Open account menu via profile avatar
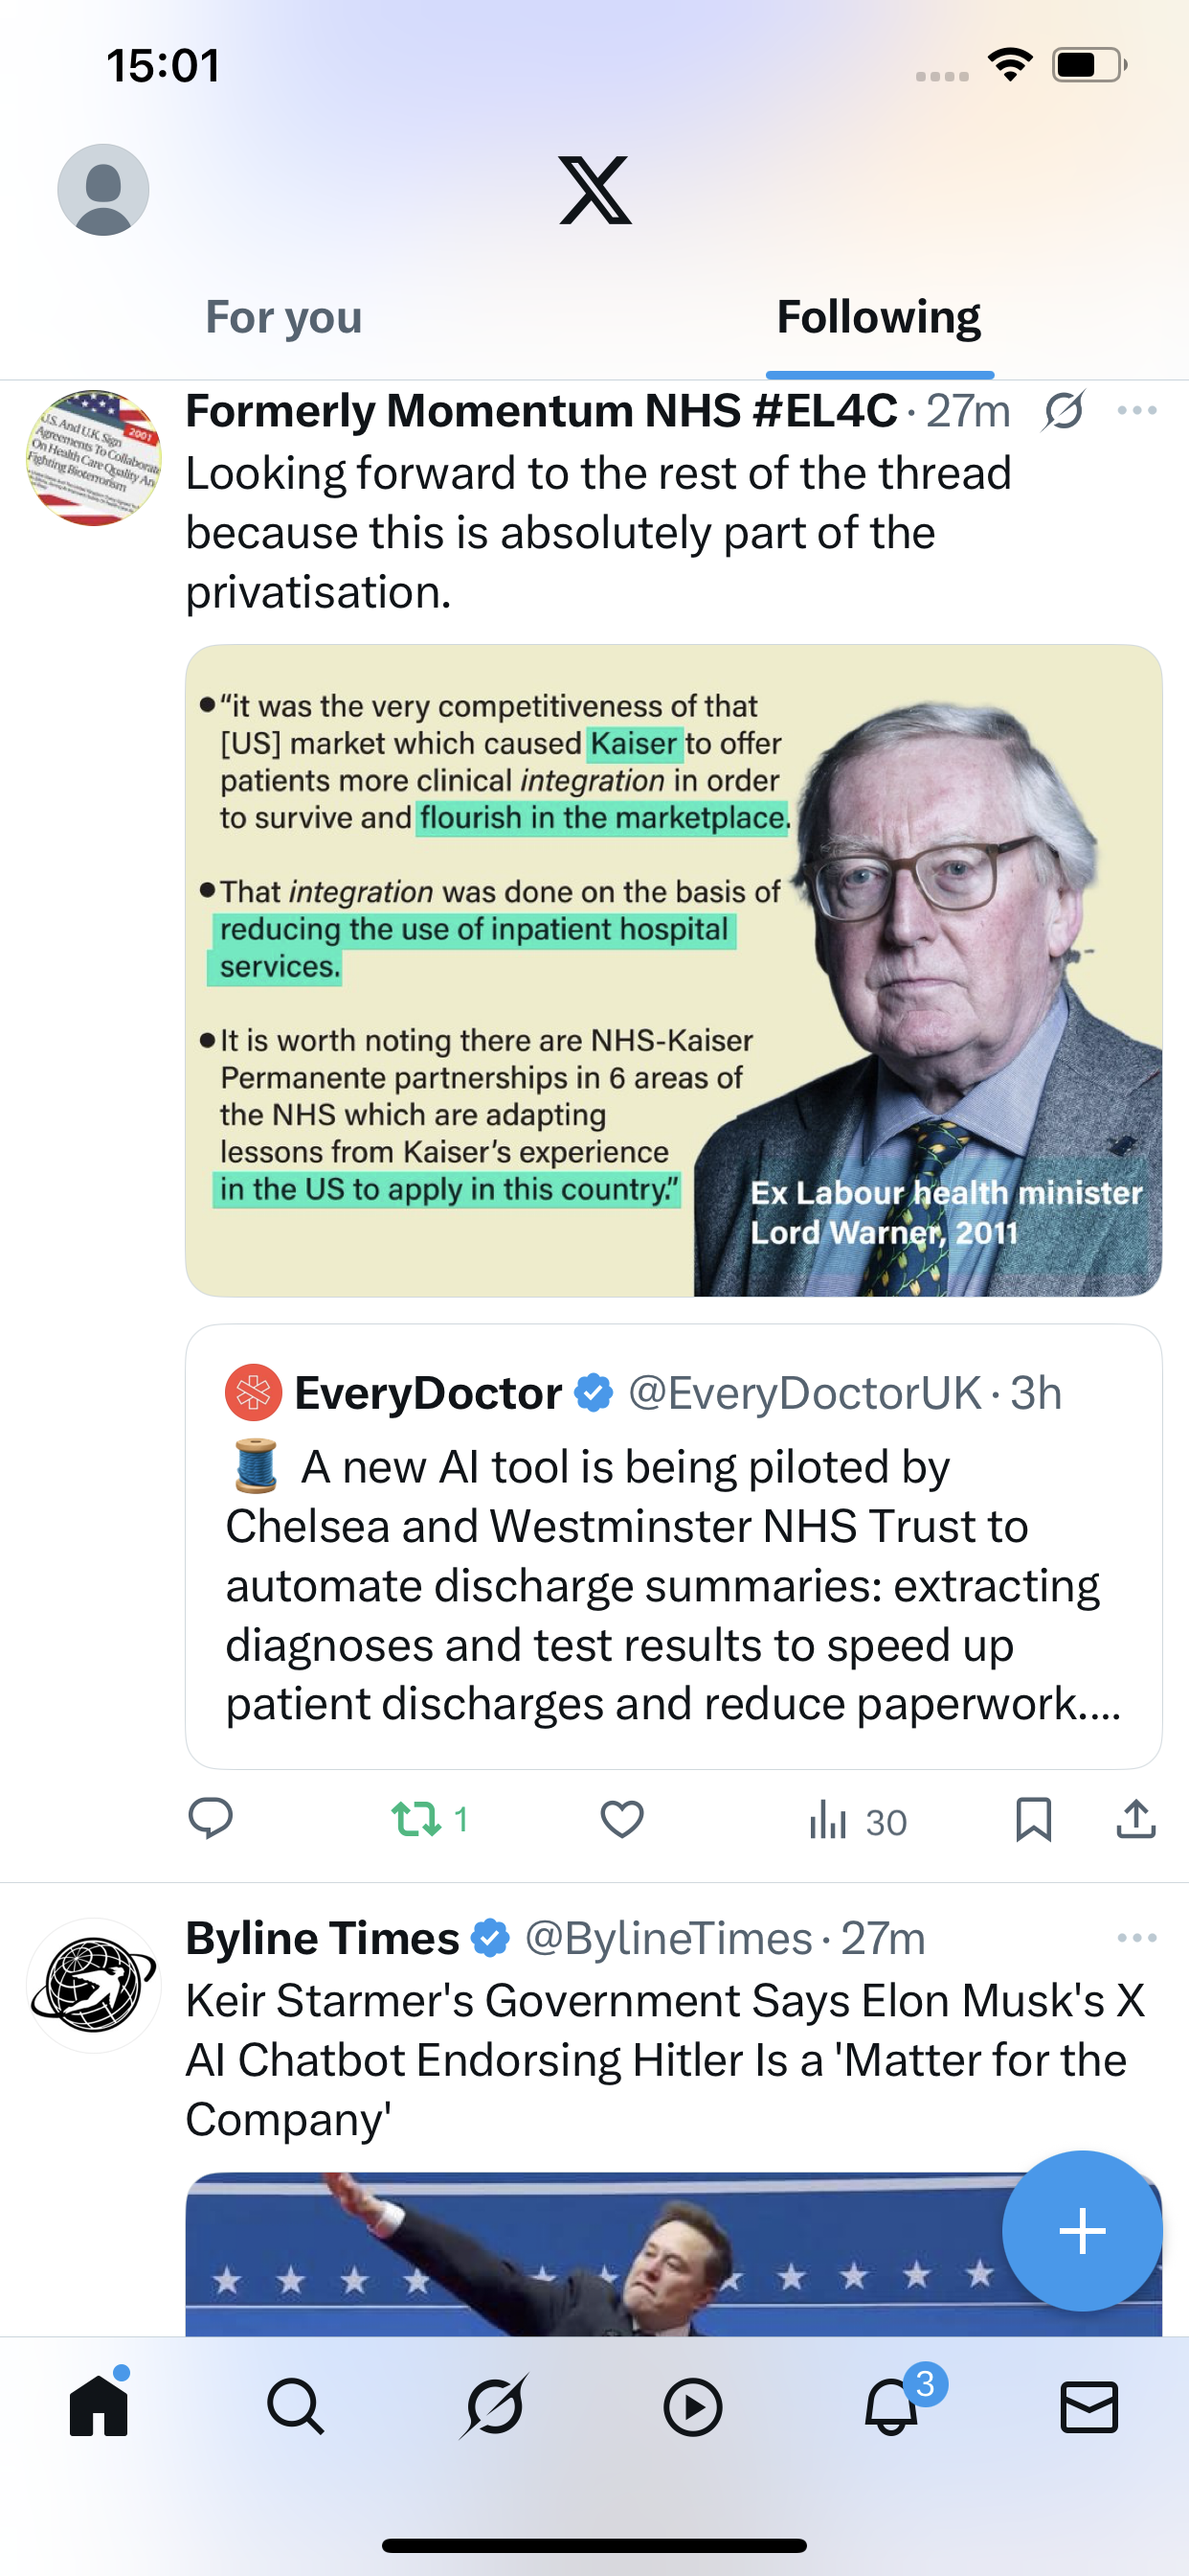This screenshot has height=2576, width=1189. (104, 190)
